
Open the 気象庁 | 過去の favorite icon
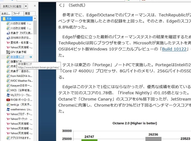pos(8,71)
